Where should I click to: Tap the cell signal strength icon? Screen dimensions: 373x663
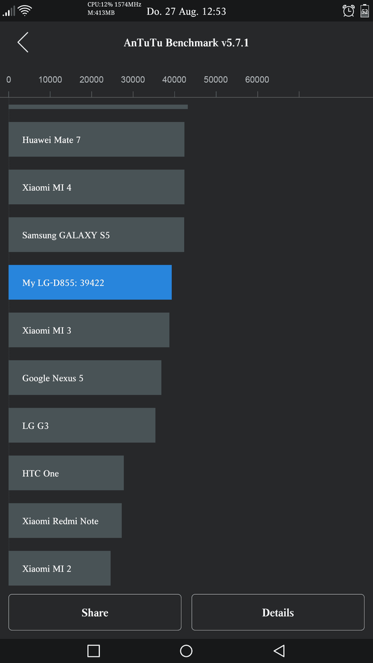(x=9, y=12)
